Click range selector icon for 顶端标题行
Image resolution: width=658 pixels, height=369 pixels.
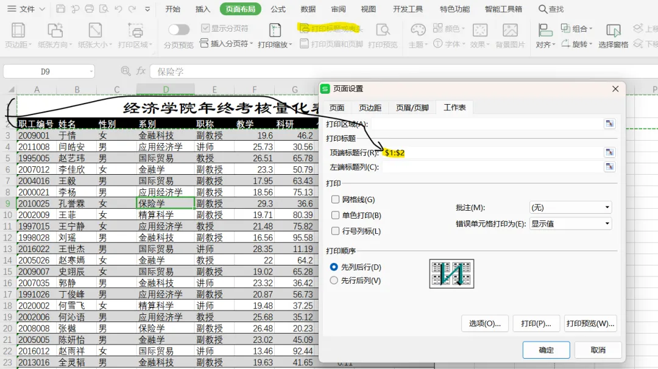click(x=609, y=152)
